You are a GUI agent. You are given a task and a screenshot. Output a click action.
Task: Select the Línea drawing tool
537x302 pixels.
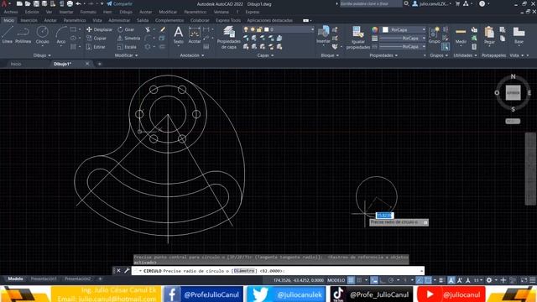click(8, 35)
